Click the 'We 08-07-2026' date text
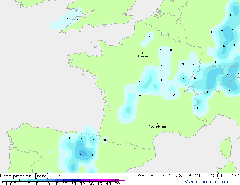This screenshot has height=185, width=240. coord(160,176)
